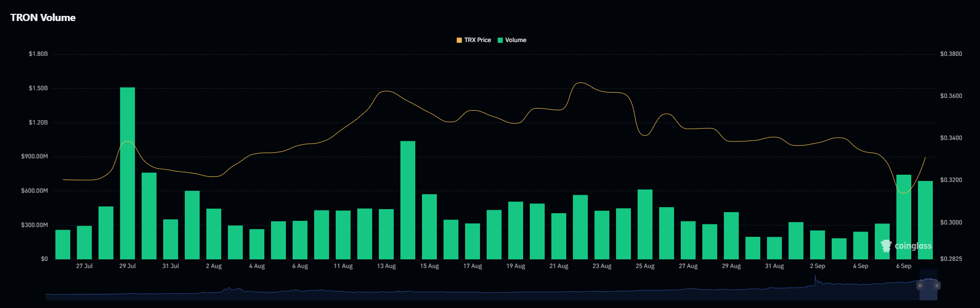Screen dimensions: 980x308
Task: Click the 13 Aug date axis label
Action: coord(386,266)
